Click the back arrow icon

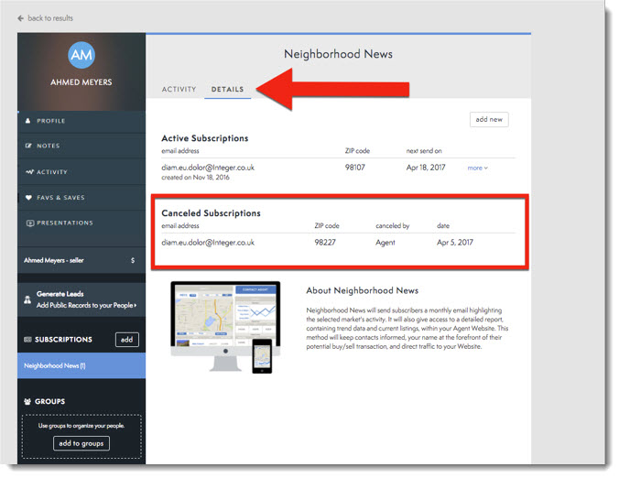(x=20, y=18)
